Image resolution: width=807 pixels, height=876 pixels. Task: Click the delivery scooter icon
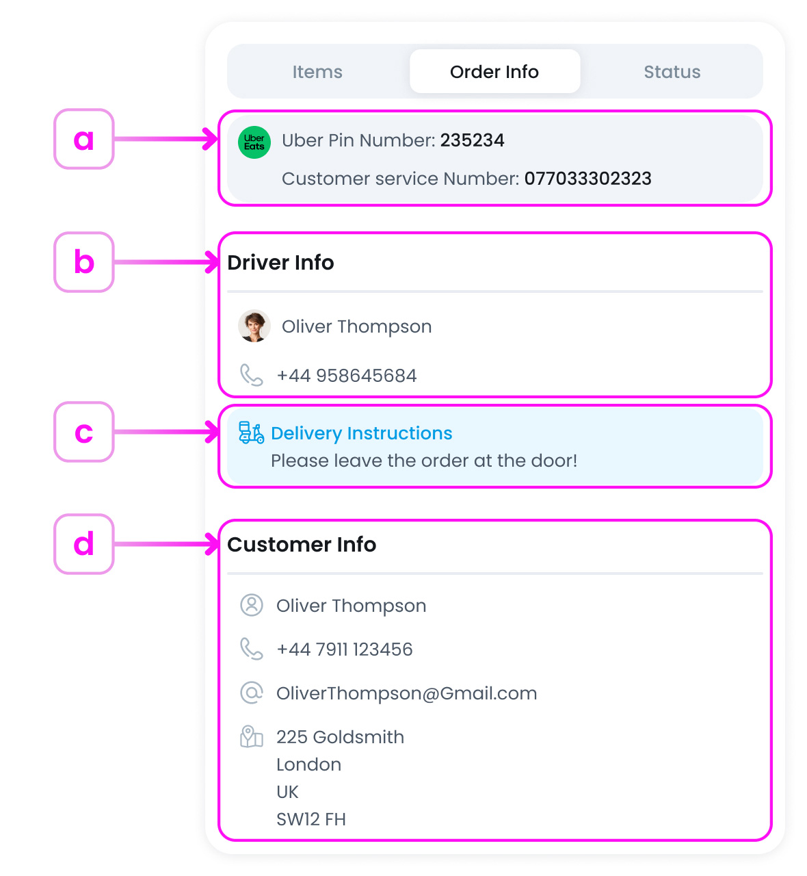(x=251, y=433)
